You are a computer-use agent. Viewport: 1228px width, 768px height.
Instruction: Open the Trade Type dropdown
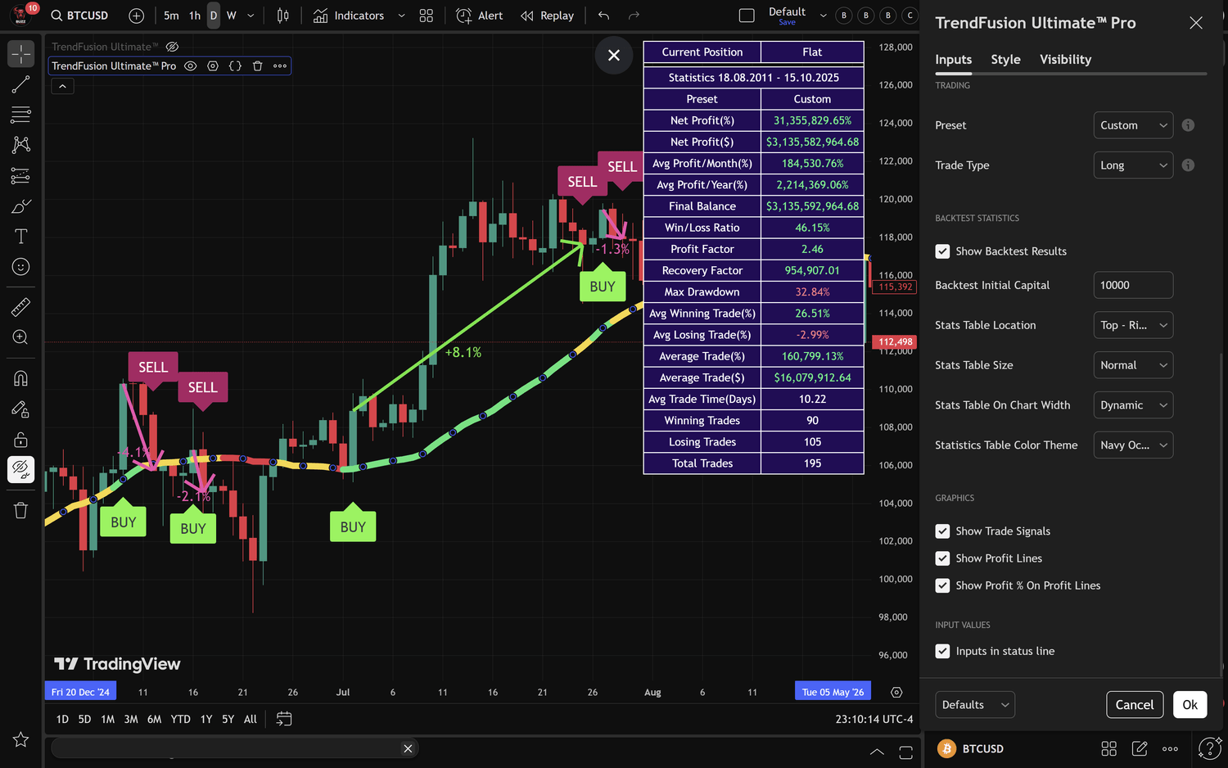pos(1133,165)
